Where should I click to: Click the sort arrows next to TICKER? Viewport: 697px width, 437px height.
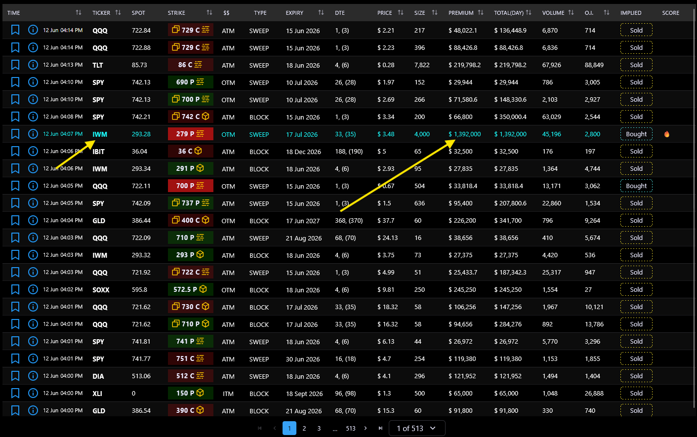pos(118,13)
